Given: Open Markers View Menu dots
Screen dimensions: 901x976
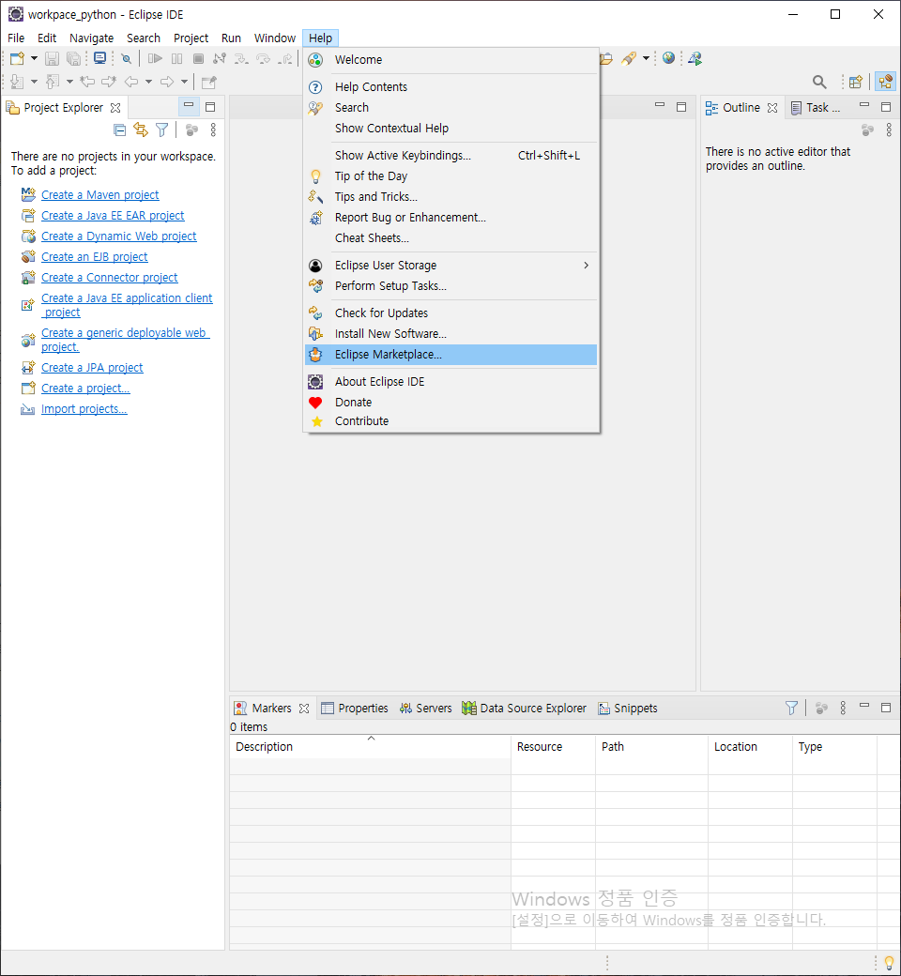Looking at the screenshot, I should [843, 709].
